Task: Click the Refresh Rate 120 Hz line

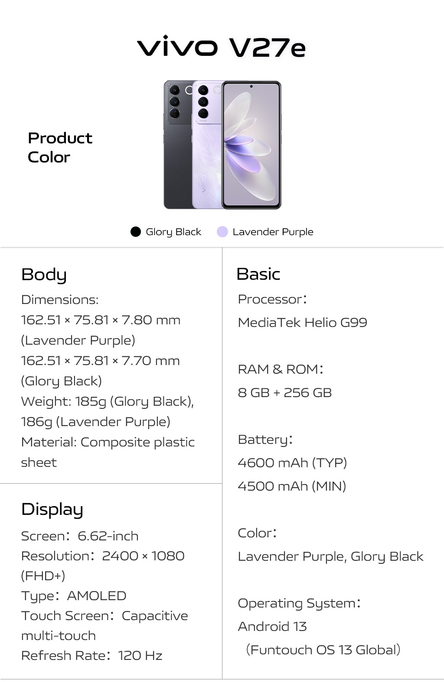Action: pos(92,656)
